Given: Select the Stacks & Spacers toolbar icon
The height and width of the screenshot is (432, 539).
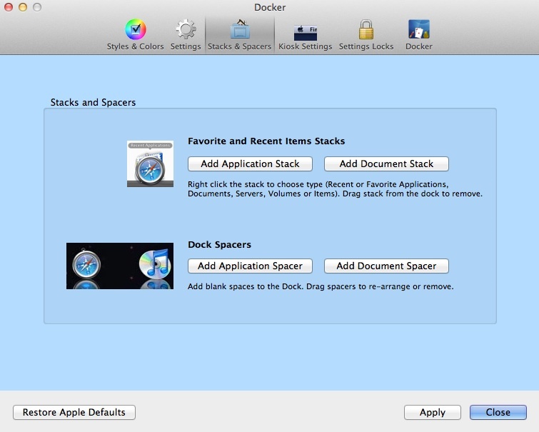Looking at the screenshot, I should coord(240,34).
